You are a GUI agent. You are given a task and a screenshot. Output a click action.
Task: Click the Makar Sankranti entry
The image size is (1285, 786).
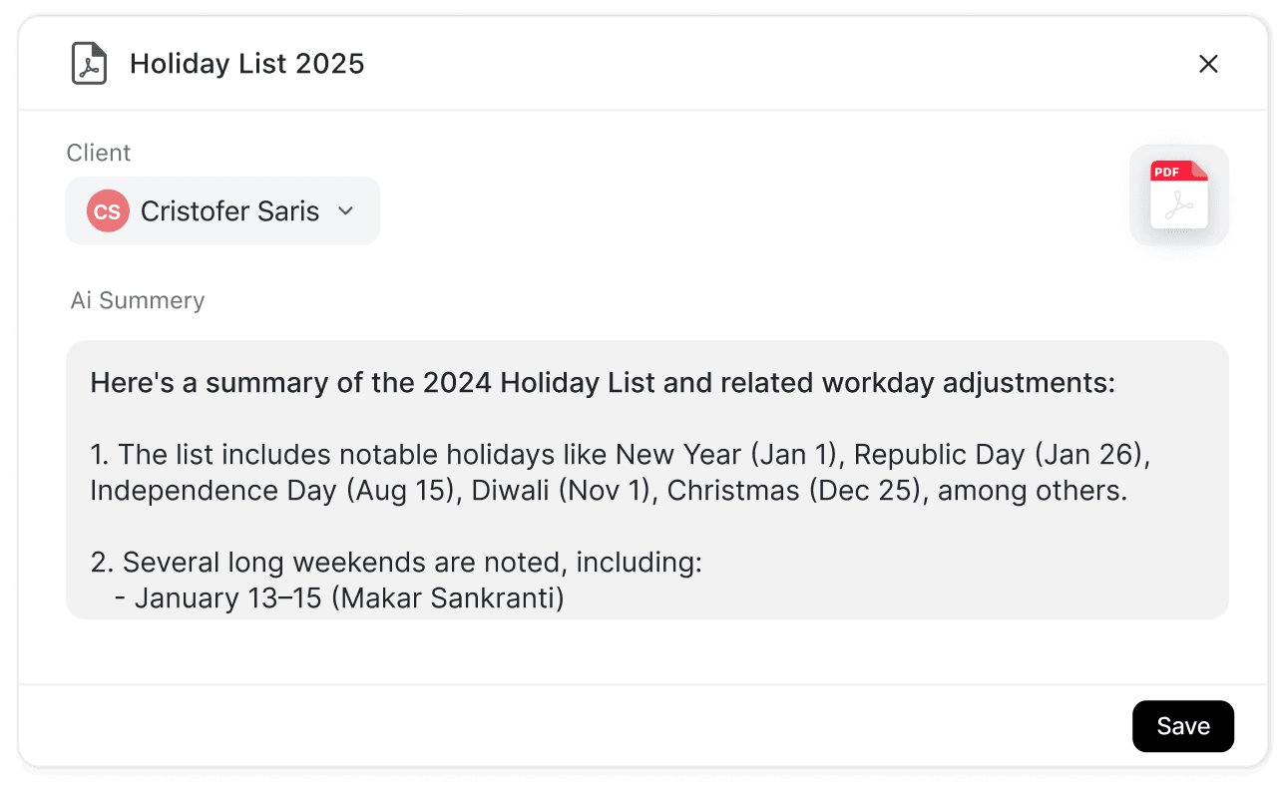[349, 598]
